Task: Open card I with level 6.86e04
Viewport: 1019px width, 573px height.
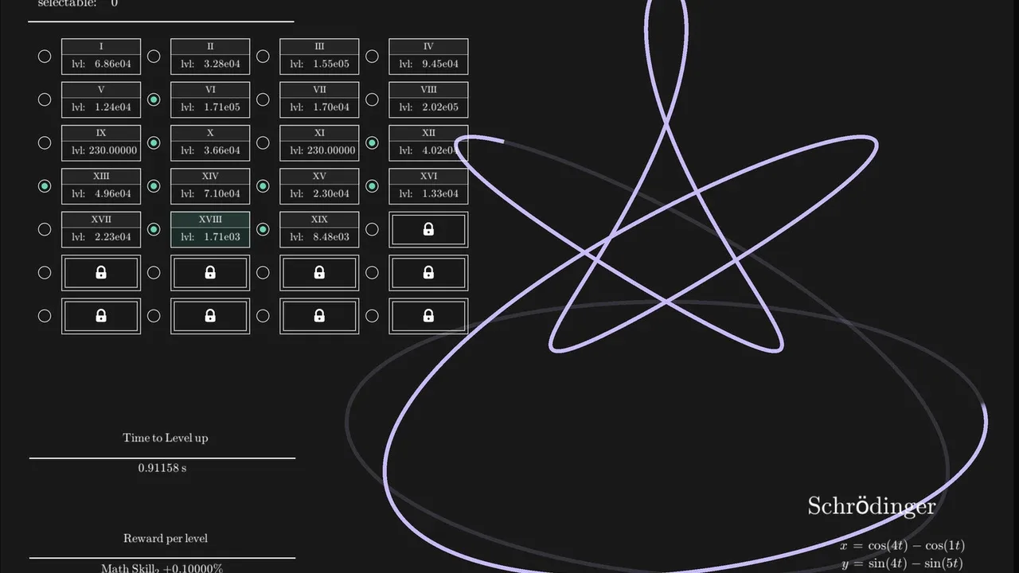Action: point(101,57)
